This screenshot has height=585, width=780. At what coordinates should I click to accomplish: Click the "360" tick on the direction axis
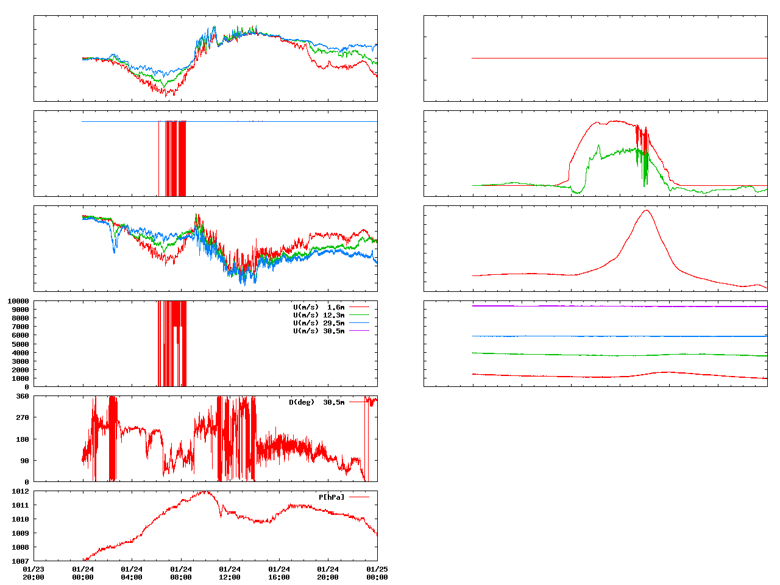(x=23, y=396)
